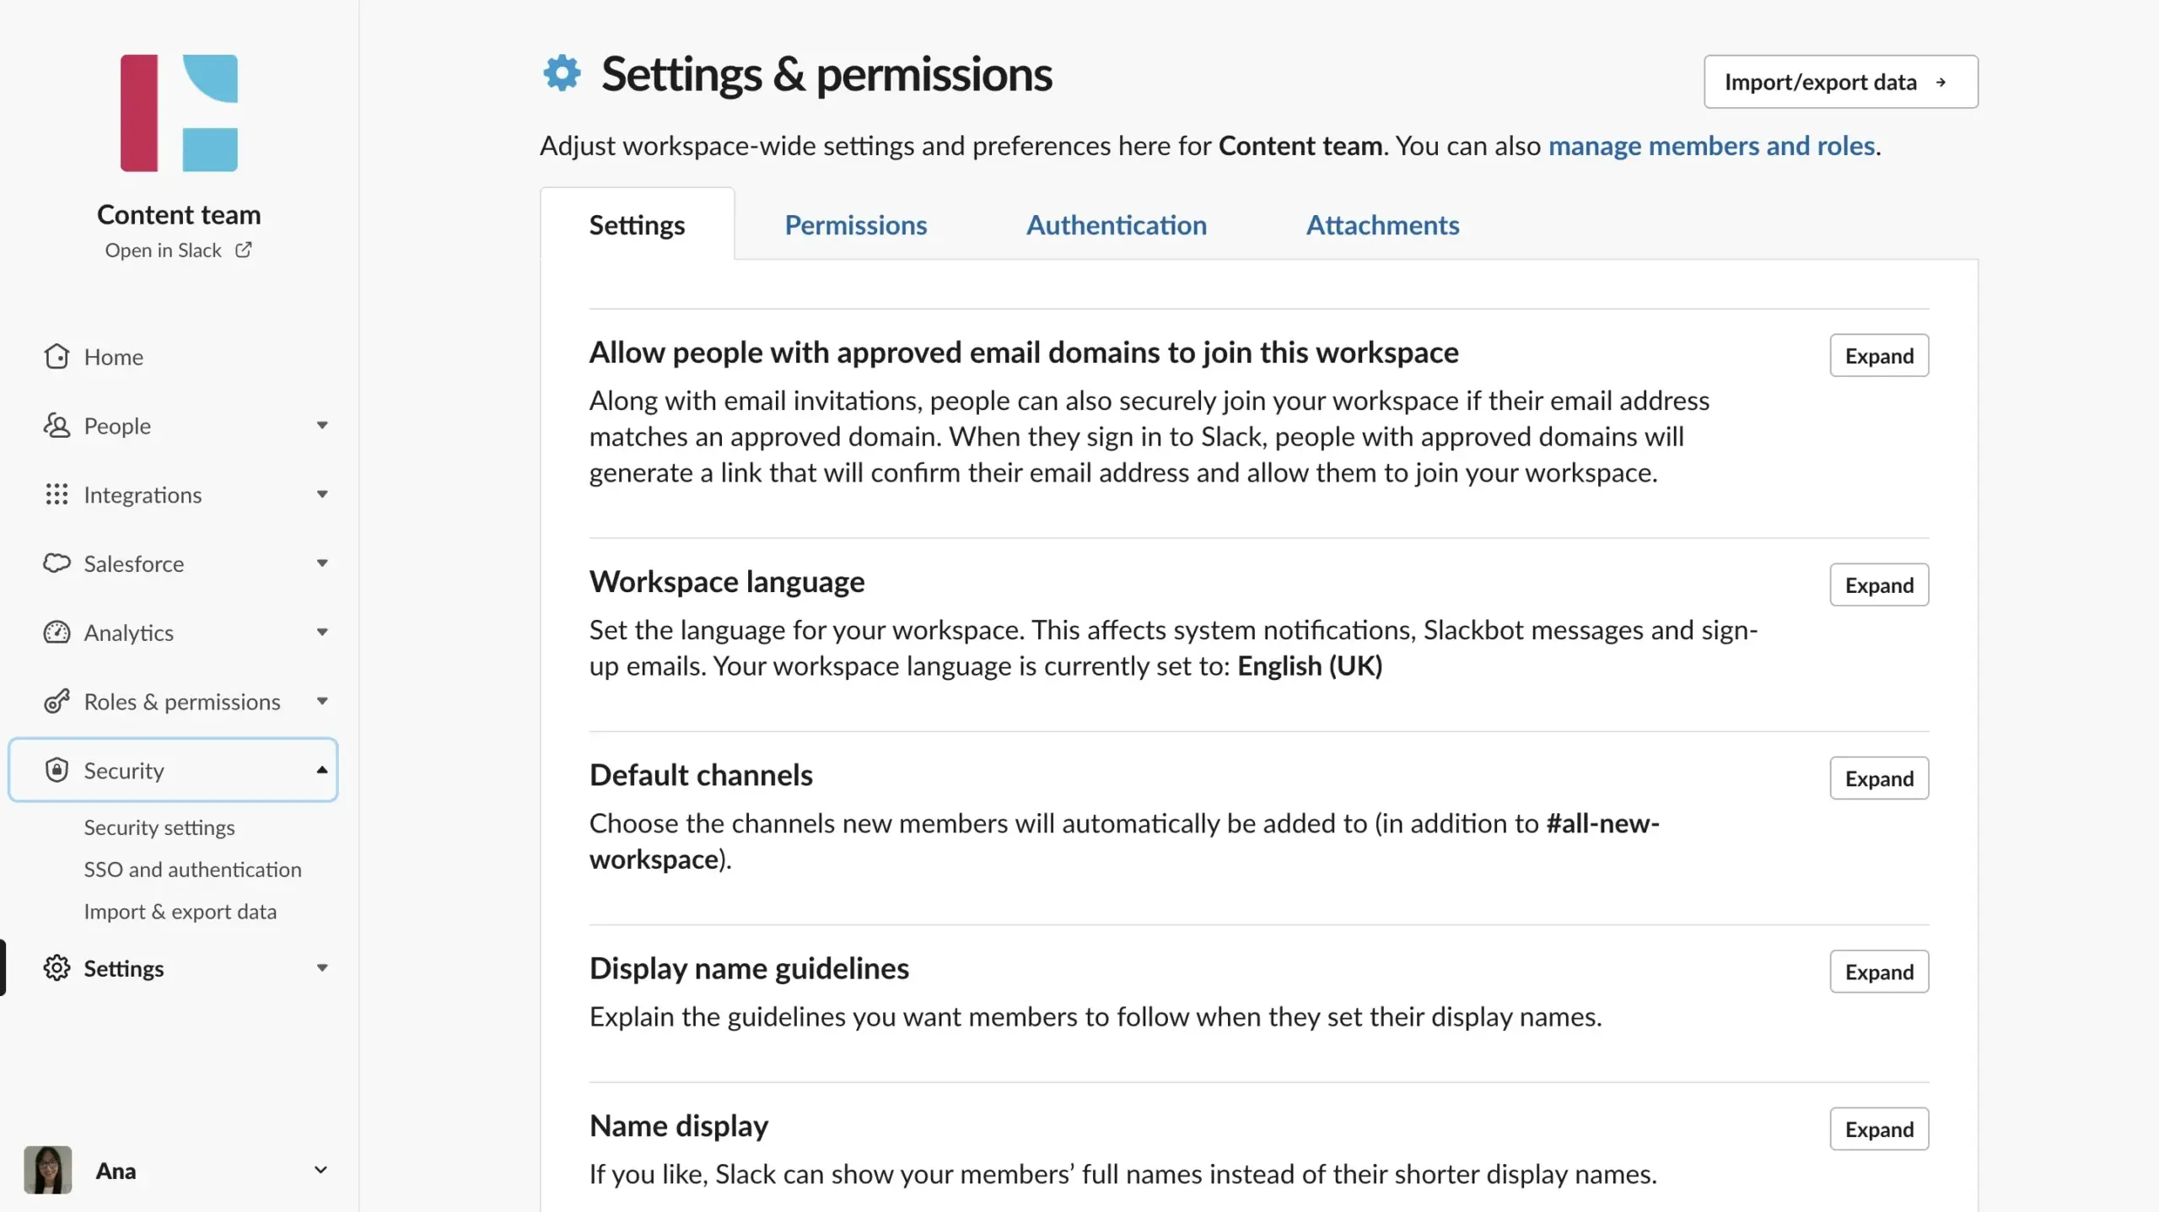Image resolution: width=2159 pixels, height=1212 pixels.
Task: Click the Analytics gauge icon
Action: [57, 633]
